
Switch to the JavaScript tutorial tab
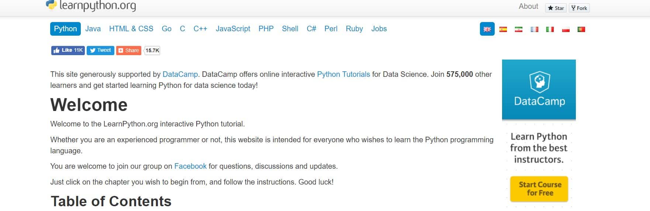tap(233, 29)
